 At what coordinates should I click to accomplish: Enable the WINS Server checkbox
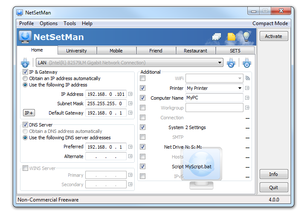pos(25,168)
